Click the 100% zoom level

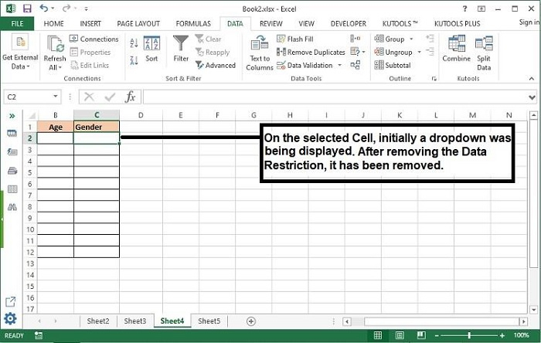click(x=521, y=335)
